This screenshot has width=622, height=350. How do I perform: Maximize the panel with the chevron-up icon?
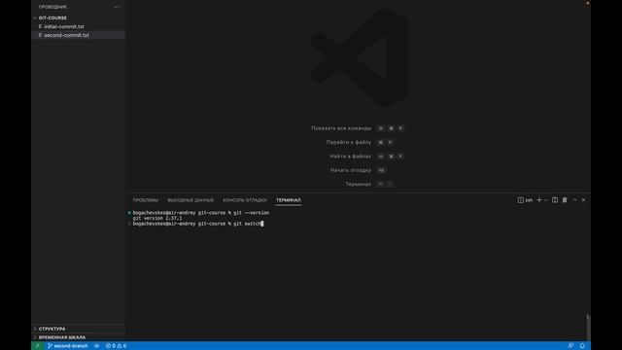coord(574,200)
